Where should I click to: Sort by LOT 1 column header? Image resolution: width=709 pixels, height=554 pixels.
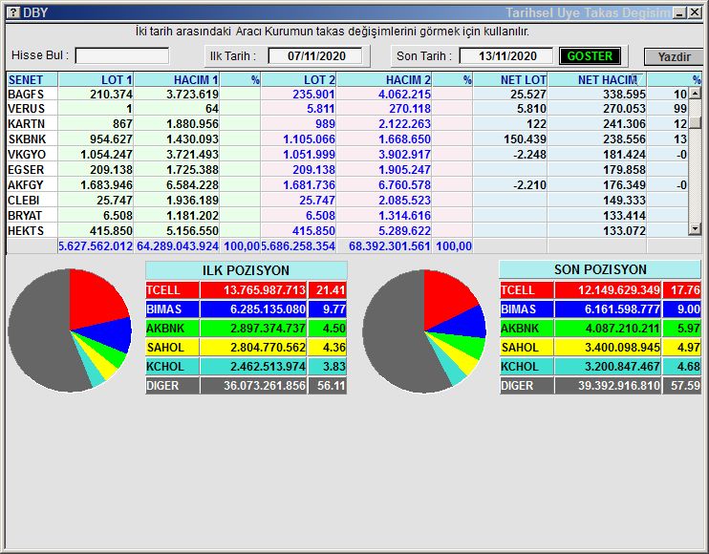pos(96,80)
